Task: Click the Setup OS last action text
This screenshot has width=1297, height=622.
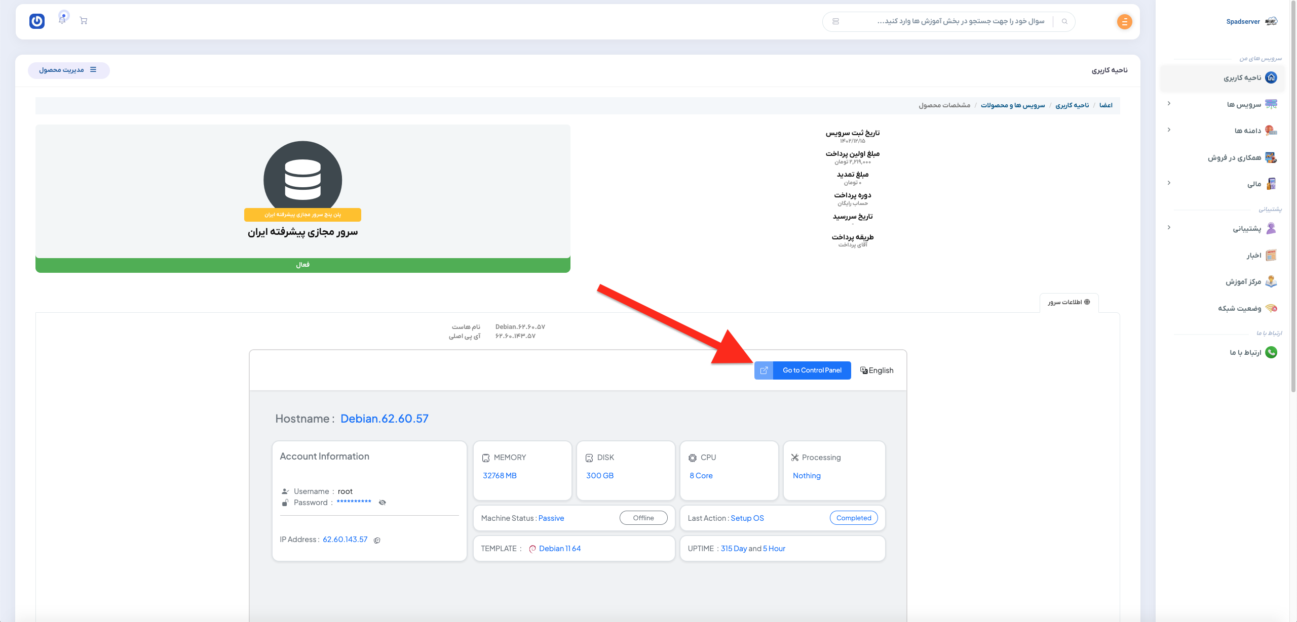Action: point(747,518)
